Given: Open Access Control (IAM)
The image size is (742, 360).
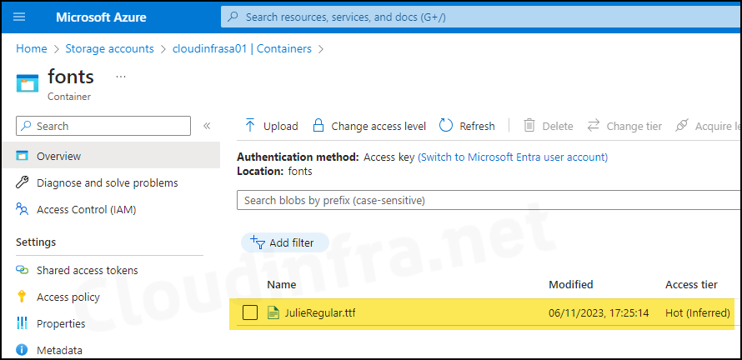Looking at the screenshot, I should click(87, 209).
